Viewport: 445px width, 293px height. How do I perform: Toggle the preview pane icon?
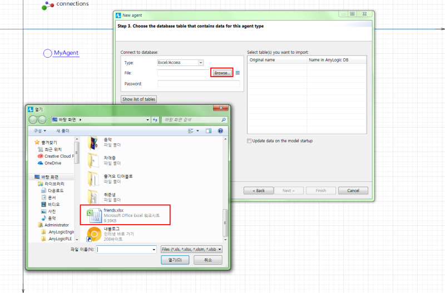click(209, 131)
